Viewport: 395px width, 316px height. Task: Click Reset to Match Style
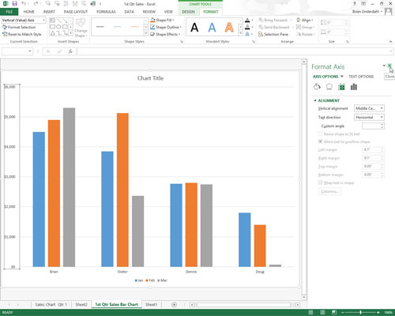point(22,34)
